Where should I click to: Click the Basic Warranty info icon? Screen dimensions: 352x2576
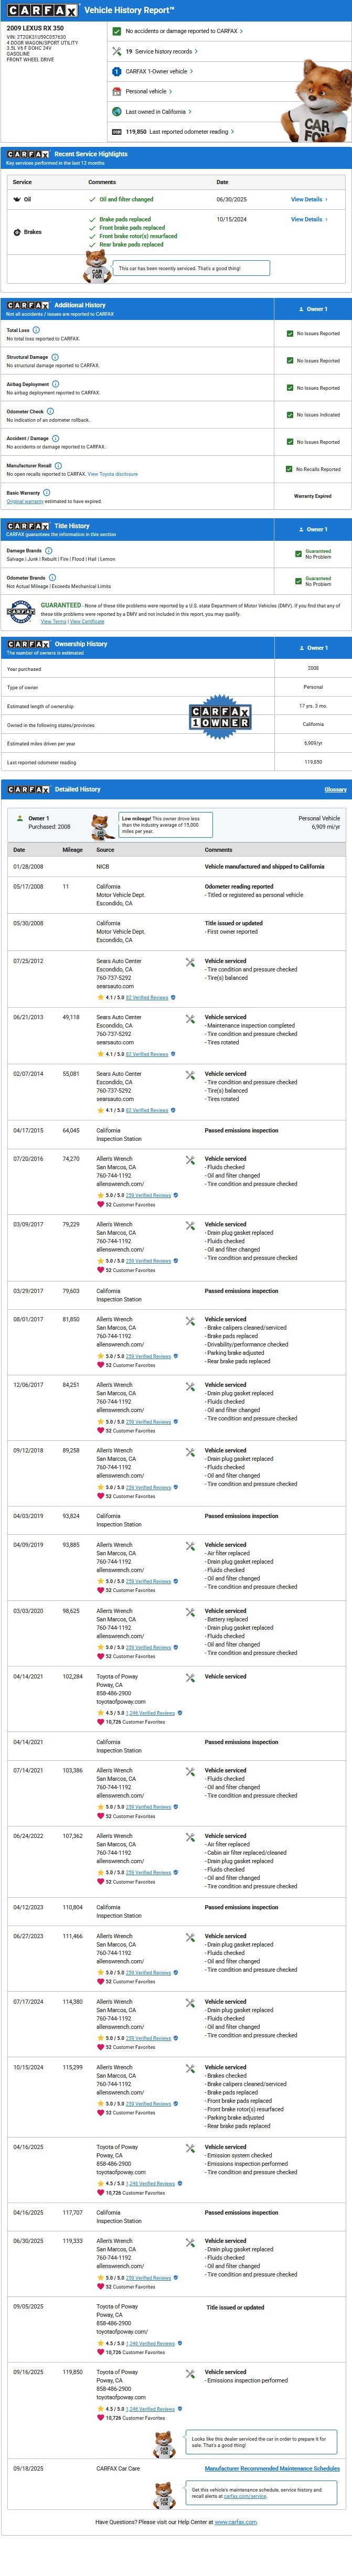coord(47,492)
